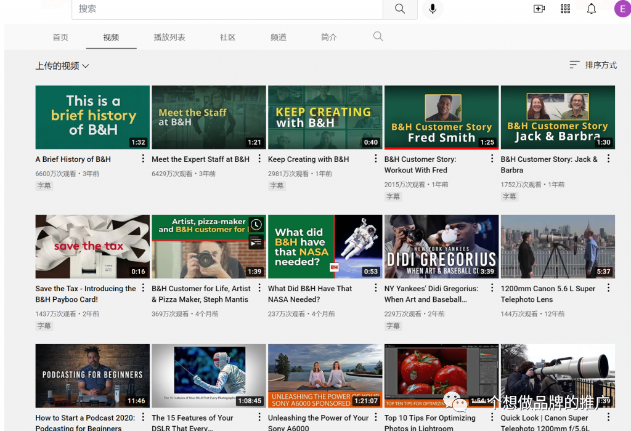The height and width of the screenshot is (431, 631).
Task: Open more options for Keep Creating with B&H
Action: click(375, 159)
